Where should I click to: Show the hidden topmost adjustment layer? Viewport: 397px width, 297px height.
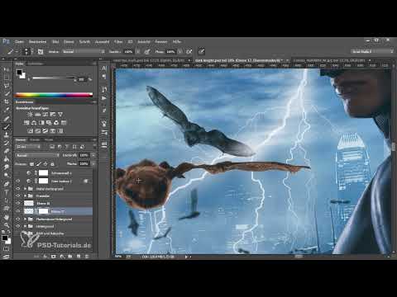(18, 173)
